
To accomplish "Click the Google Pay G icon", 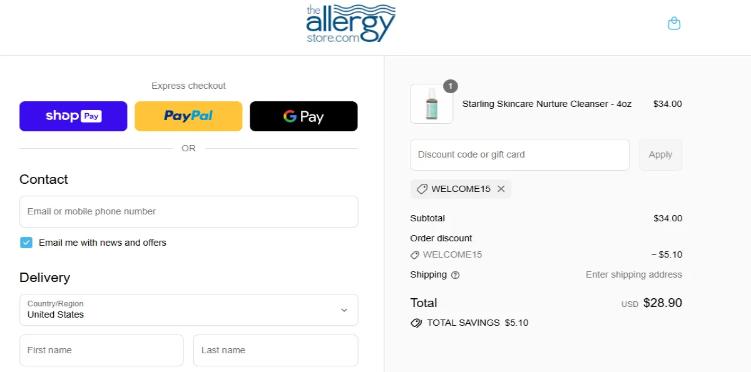I will (x=290, y=116).
